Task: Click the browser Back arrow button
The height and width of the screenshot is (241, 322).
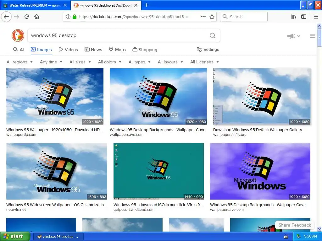Action: (x=6, y=17)
